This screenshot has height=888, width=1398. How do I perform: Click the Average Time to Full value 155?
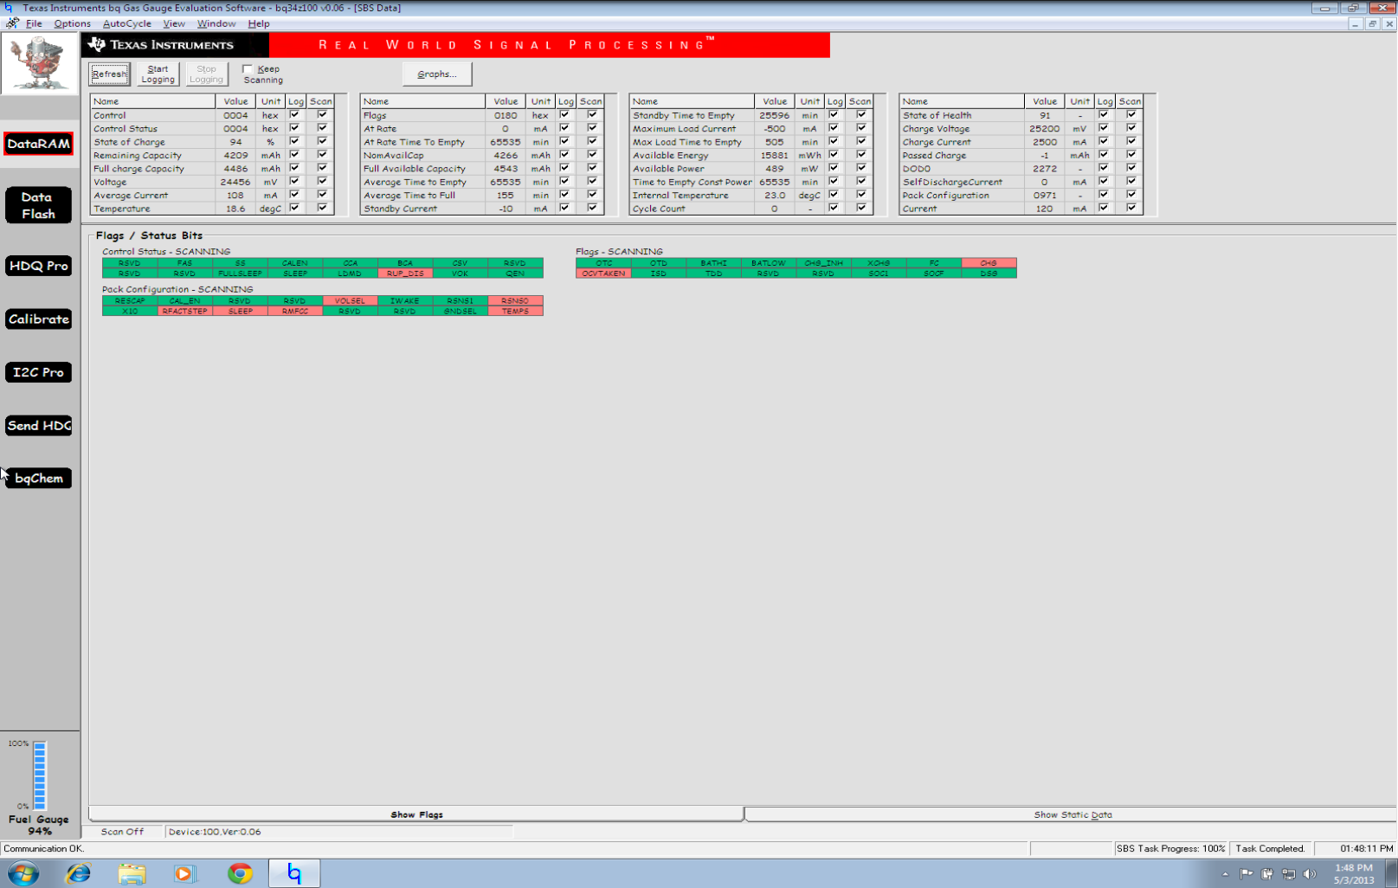tap(506, 196)
